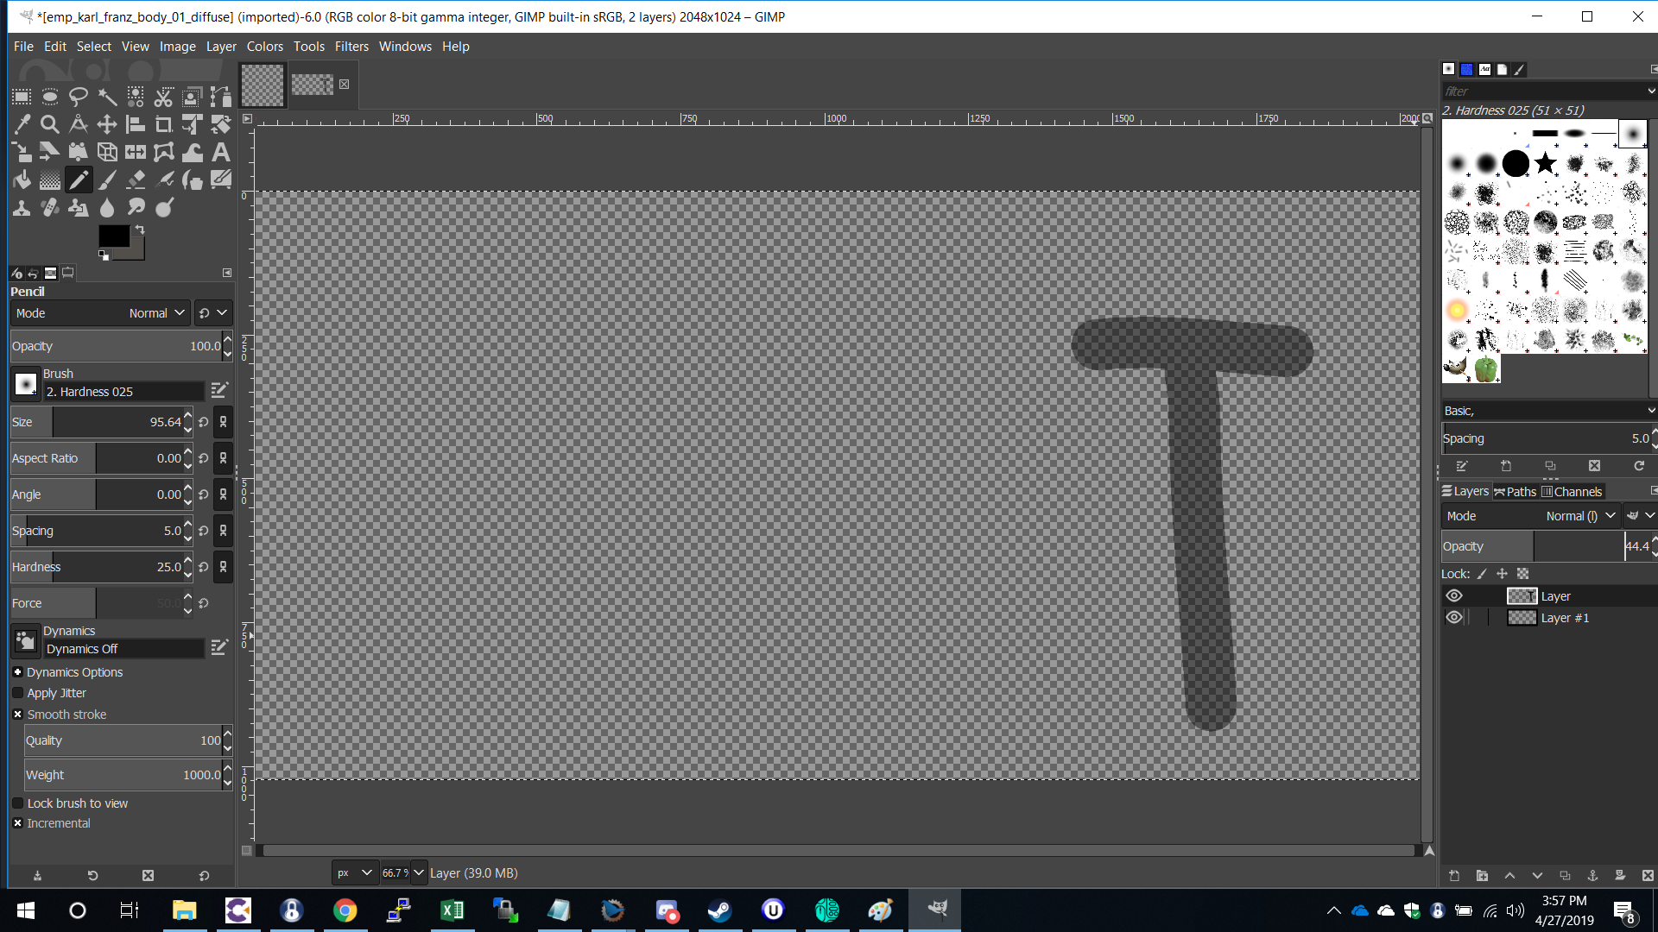Select the Crop tool
The image size is (1658, 932).
(x=163, y=125)
